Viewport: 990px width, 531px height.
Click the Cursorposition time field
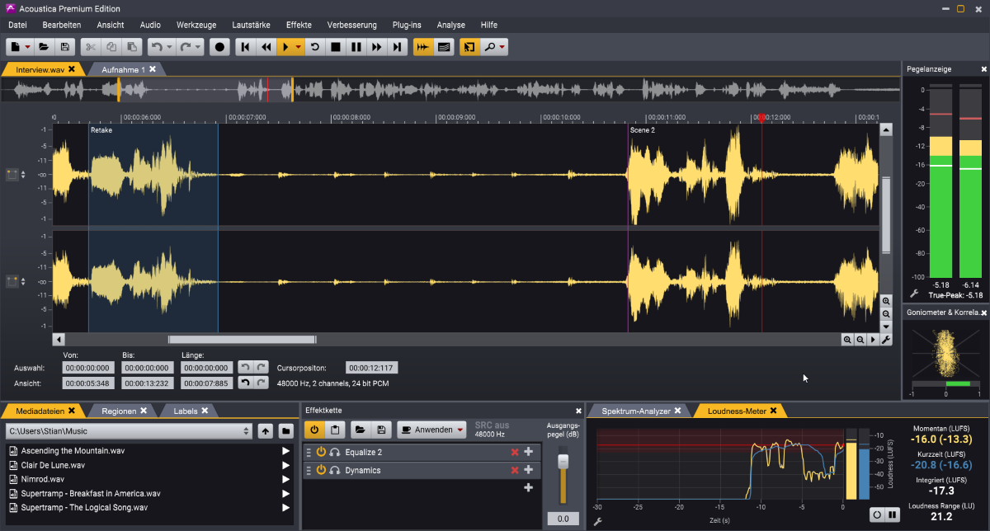371,368
